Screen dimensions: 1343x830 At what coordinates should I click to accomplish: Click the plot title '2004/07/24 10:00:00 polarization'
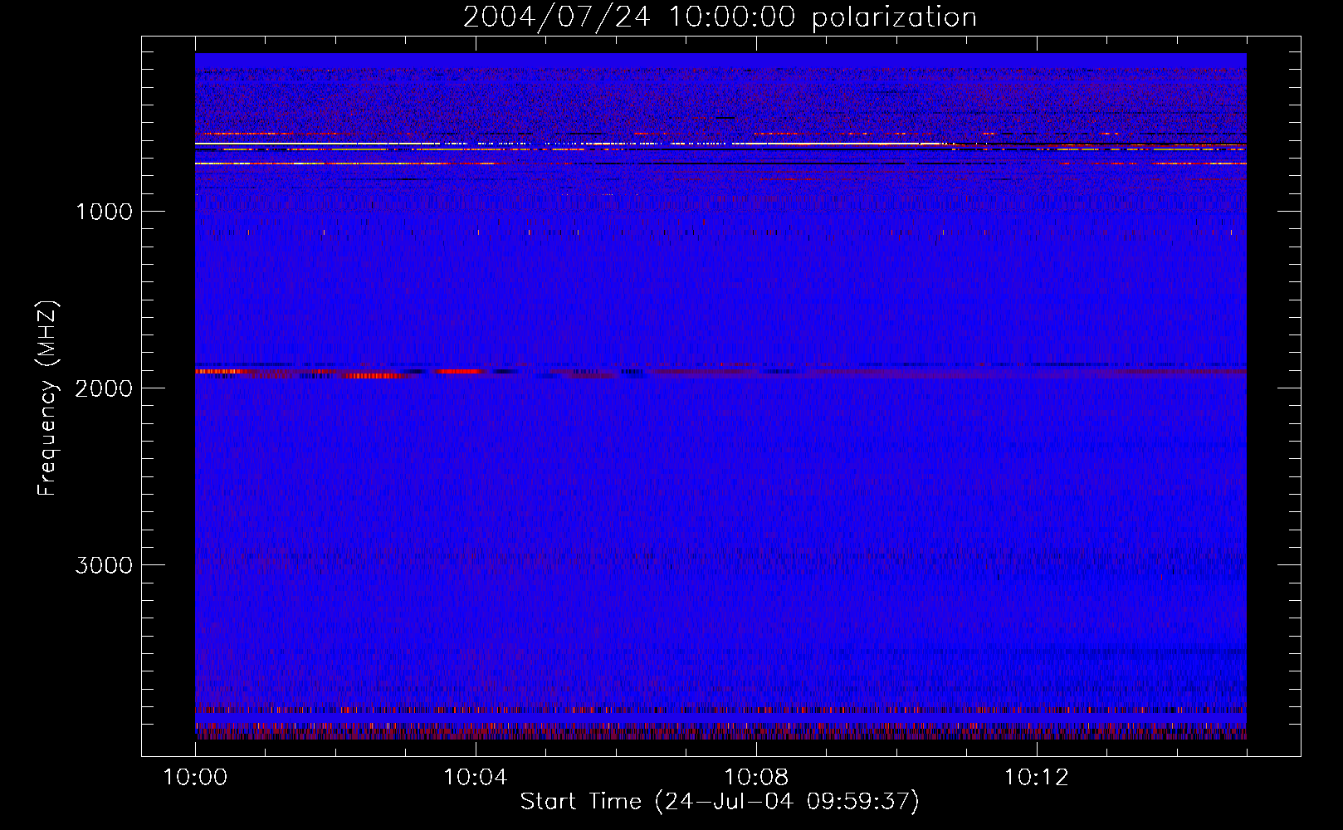pos(720,17)
